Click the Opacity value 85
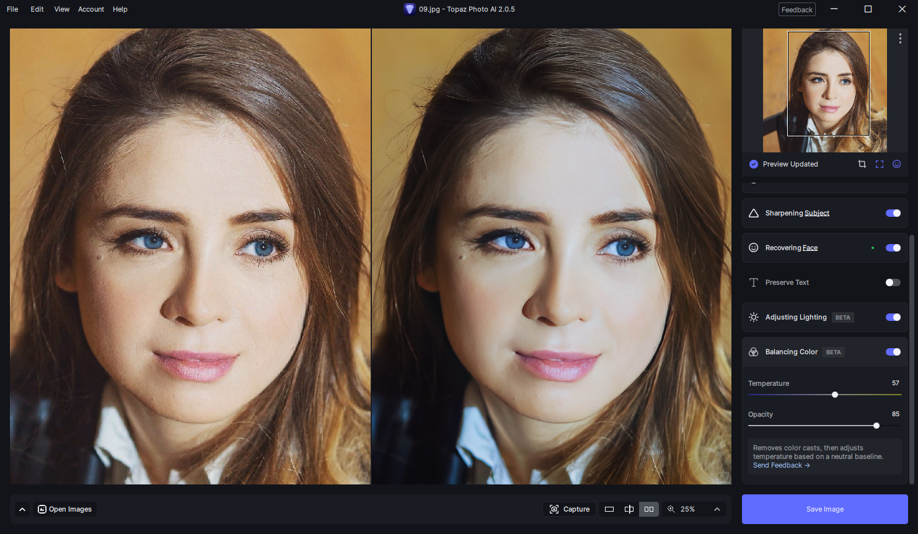 (896, 414)
